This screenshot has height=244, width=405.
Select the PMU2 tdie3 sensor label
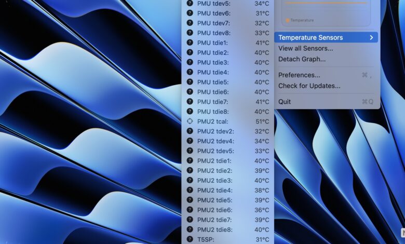214,180
